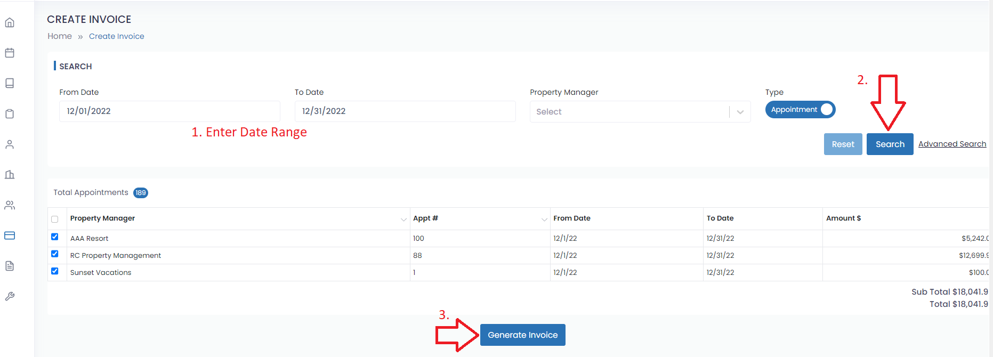The image size is (993, 357).
Task: Open the book icon in sidebar
Action: (10, 83)
